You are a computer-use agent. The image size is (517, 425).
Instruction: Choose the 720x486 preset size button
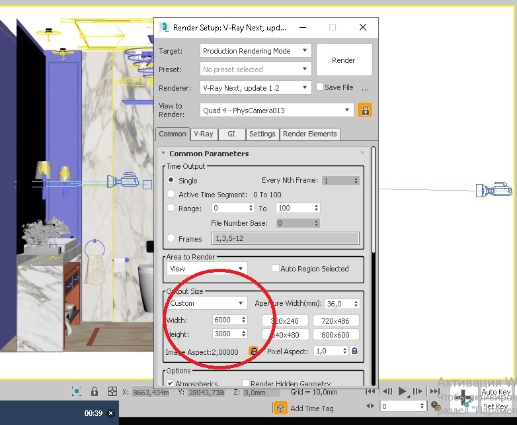[x=336, y=320]
